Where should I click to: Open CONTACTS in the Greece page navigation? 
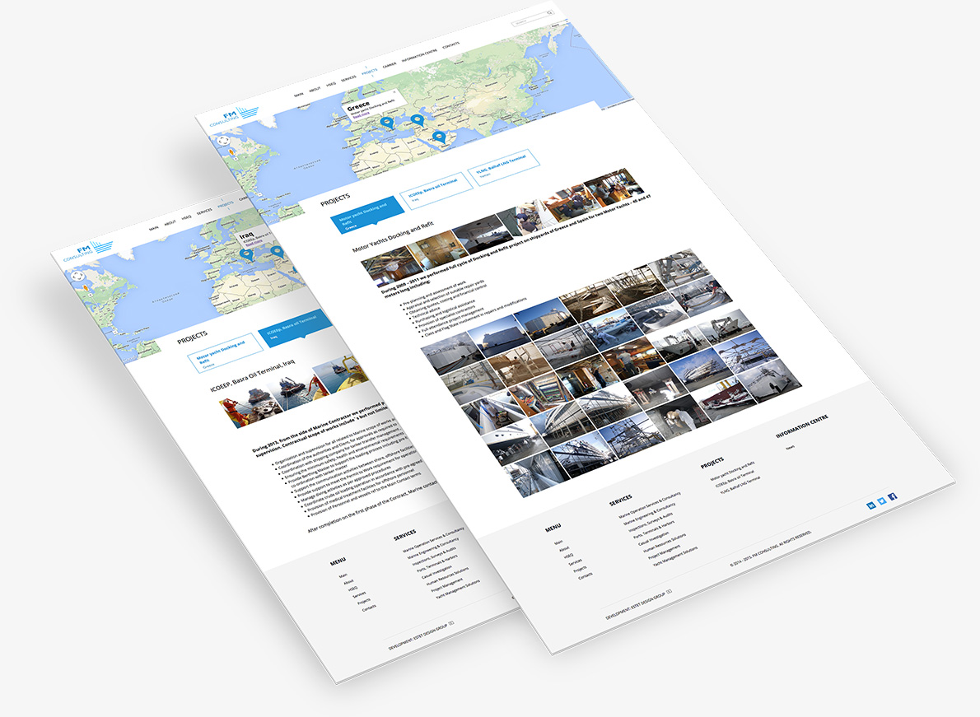pos(450,45)
